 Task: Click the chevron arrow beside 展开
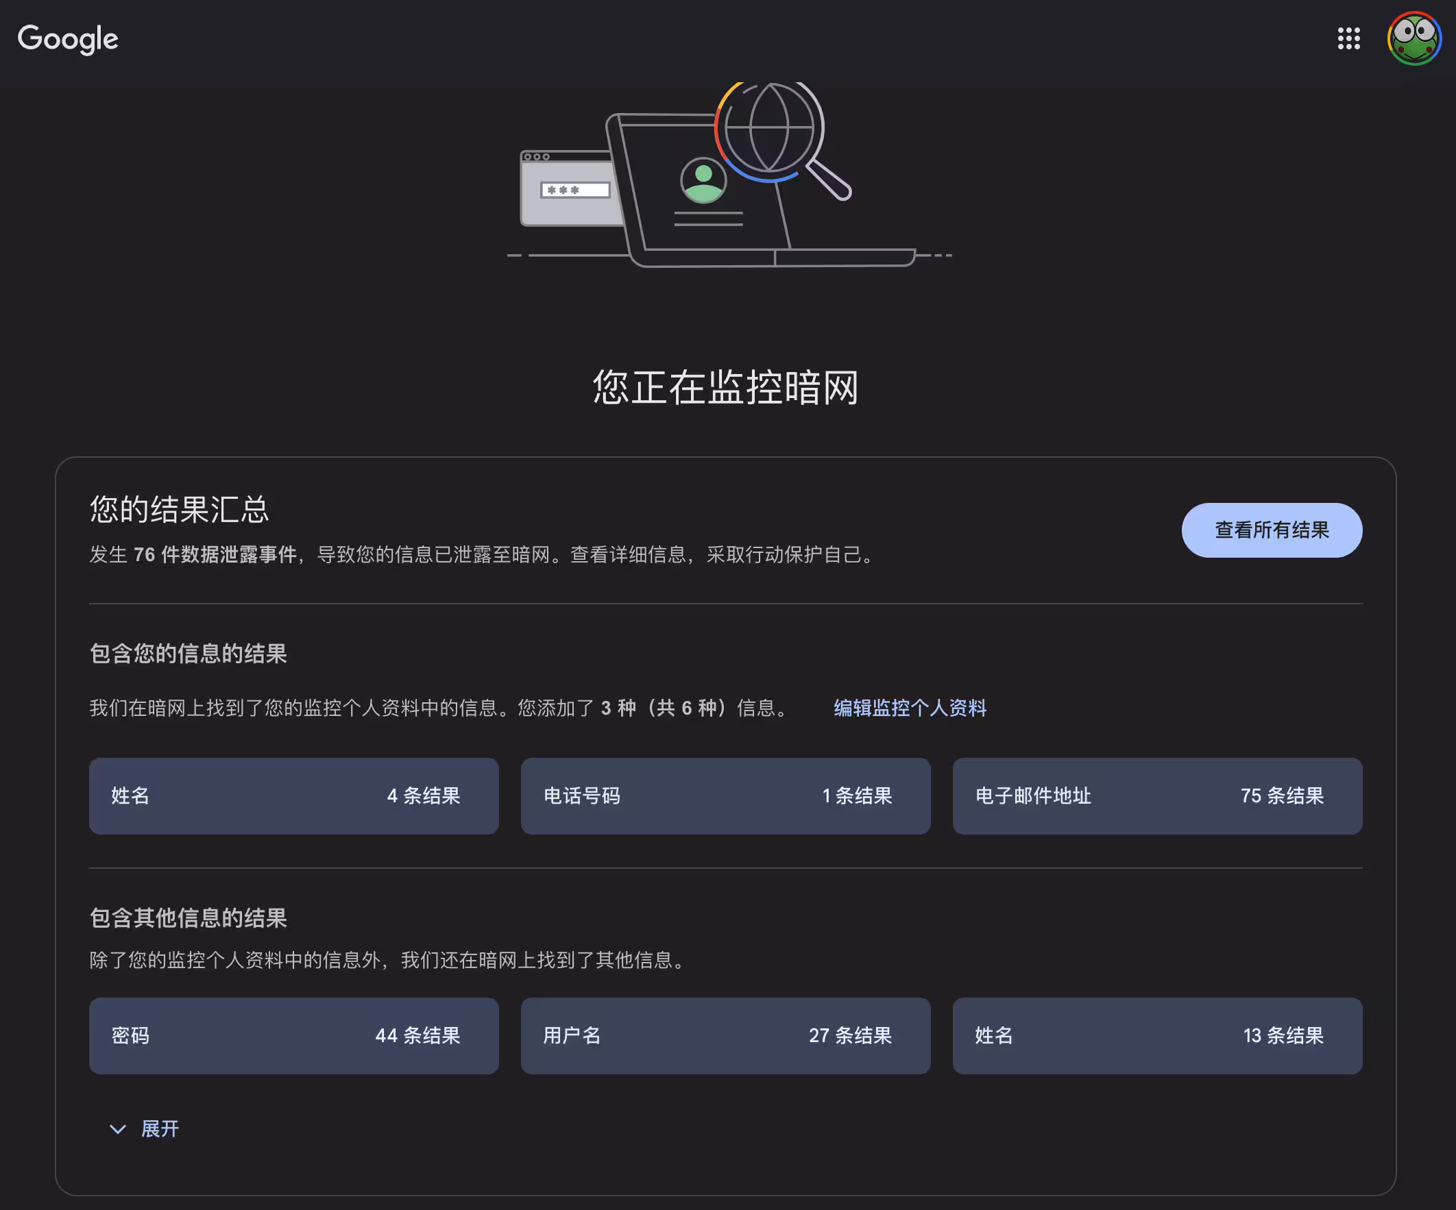(118, 1128)
